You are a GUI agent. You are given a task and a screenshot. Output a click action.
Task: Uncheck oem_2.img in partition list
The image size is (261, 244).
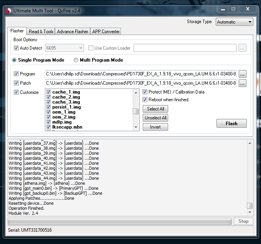coord(49,117)
